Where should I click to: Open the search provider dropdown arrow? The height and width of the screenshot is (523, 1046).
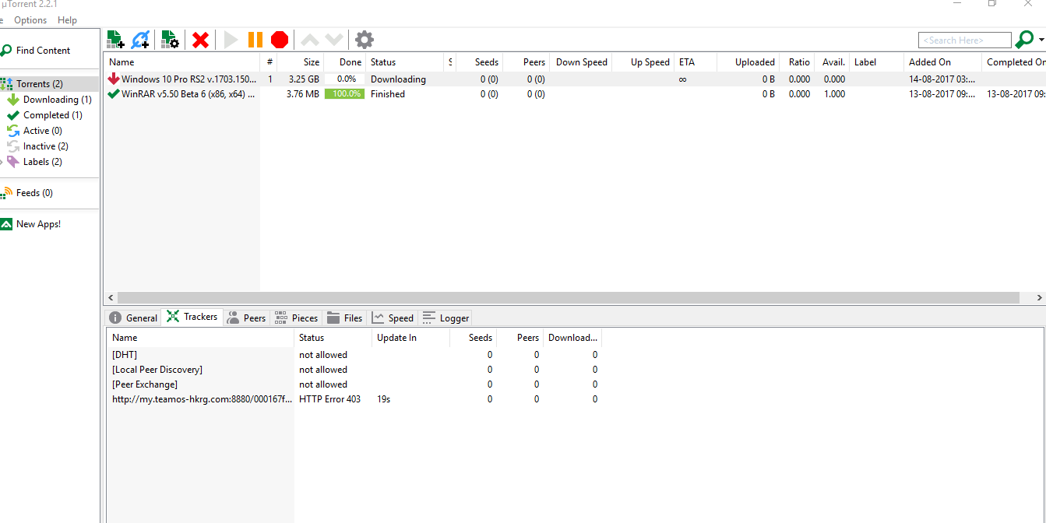pyautogui.click(x=1041, y=40)
